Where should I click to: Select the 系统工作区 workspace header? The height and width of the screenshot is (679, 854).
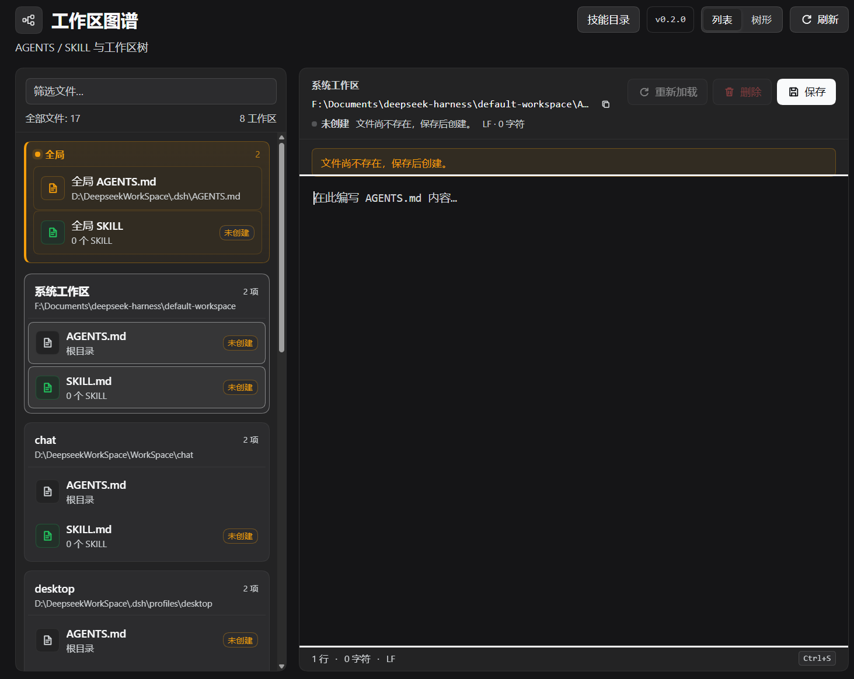(147, 297)
